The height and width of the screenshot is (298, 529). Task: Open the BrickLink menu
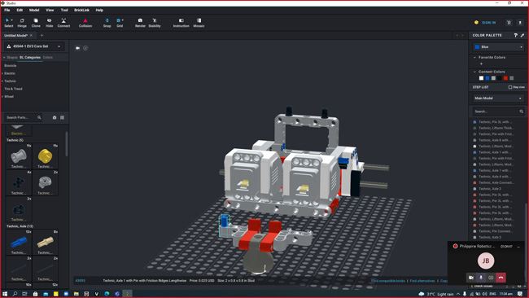click(x=81, y=10)
